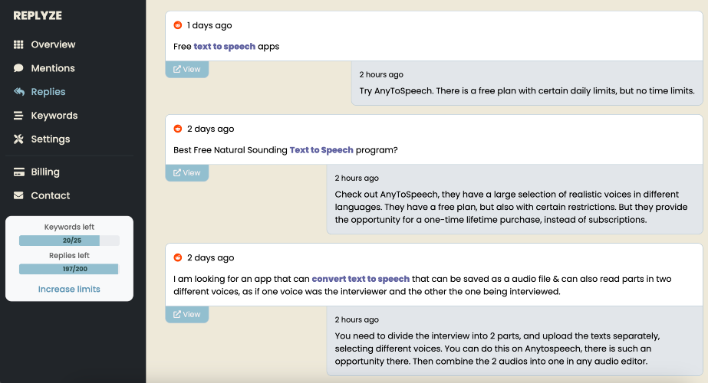Click the Mentions speech bubble icon

[19, 68]
